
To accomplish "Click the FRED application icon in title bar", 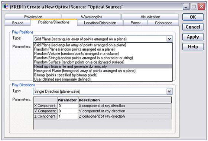I will tap(6, 7).
